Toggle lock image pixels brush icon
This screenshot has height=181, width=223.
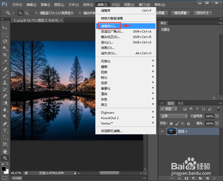click(x=177, y=124)
